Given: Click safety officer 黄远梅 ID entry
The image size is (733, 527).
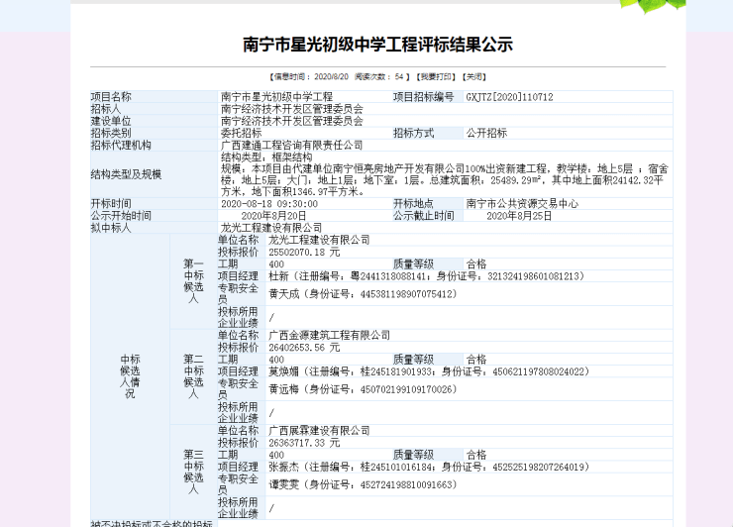Looking at the screenshot, I should (x=363, y=389).
